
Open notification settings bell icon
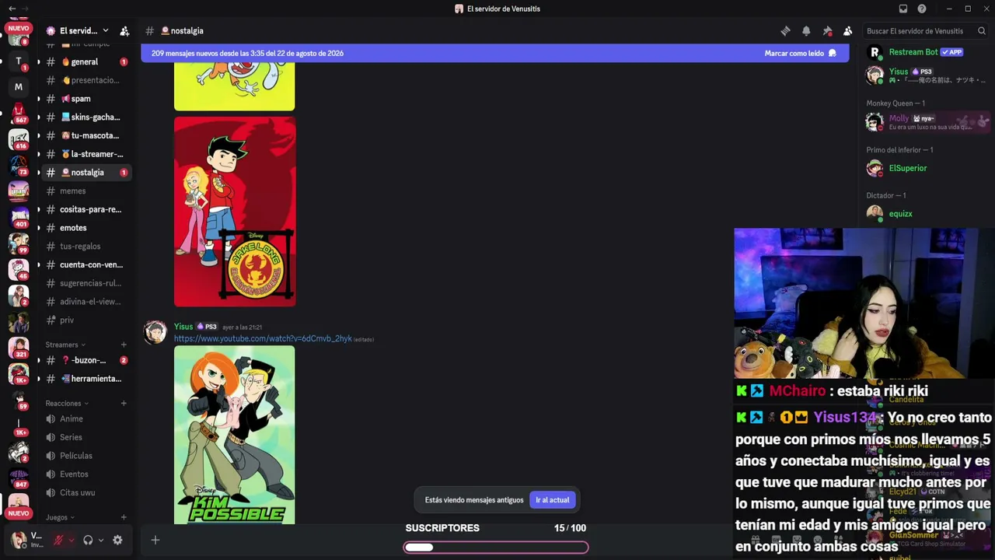tap(806, 31)
